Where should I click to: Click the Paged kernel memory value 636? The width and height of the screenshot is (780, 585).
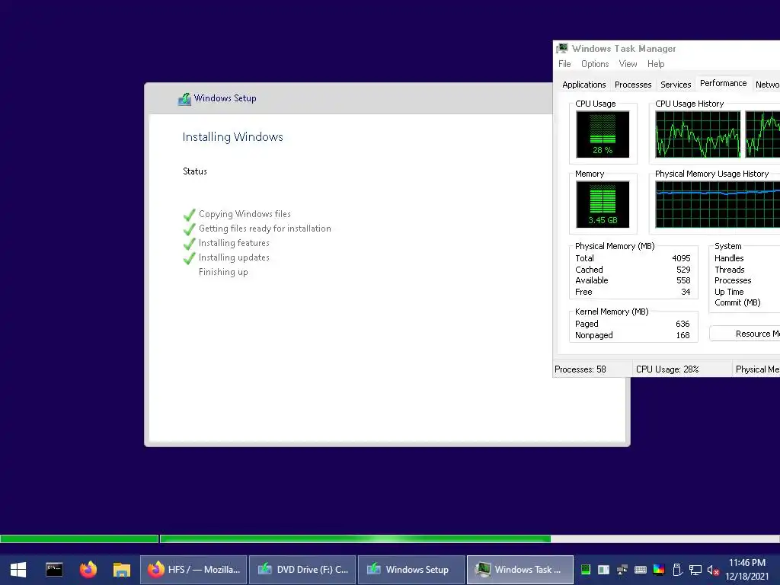point(682,324)
